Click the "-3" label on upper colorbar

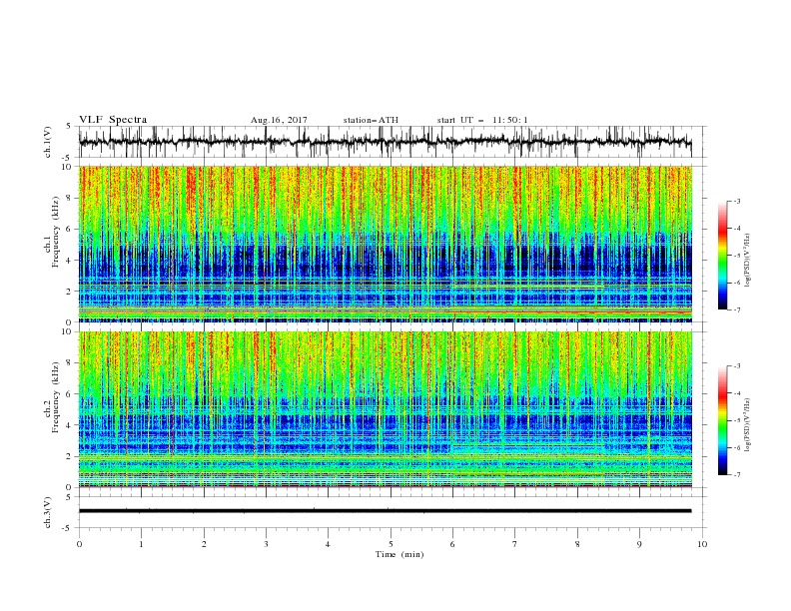click(x=737, y=201)
